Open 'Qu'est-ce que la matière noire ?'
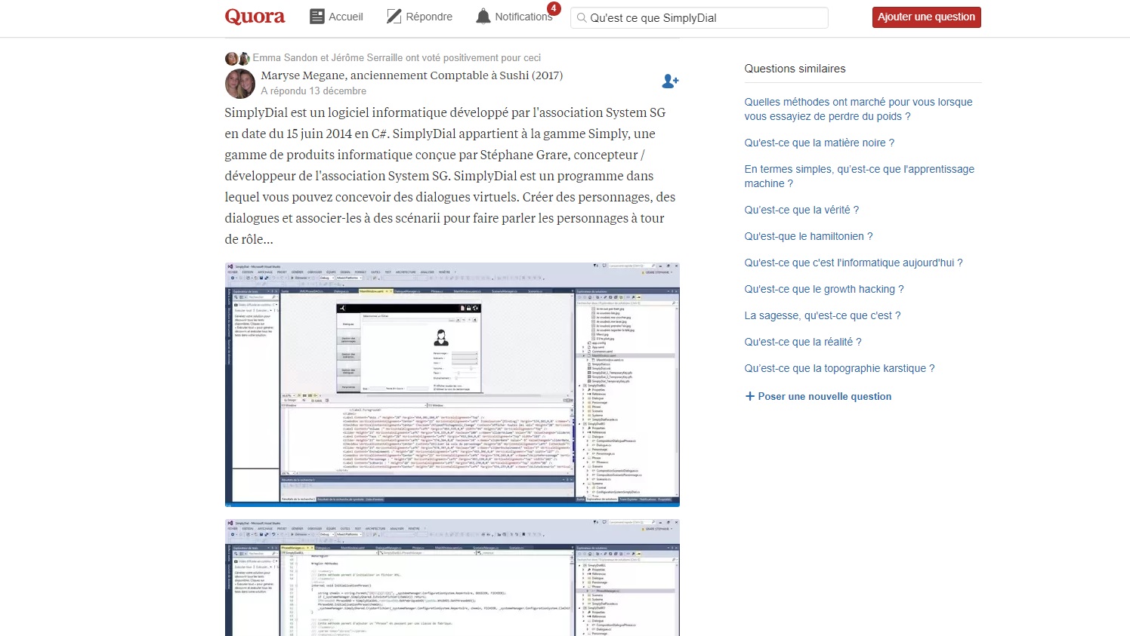 (820, 143)
